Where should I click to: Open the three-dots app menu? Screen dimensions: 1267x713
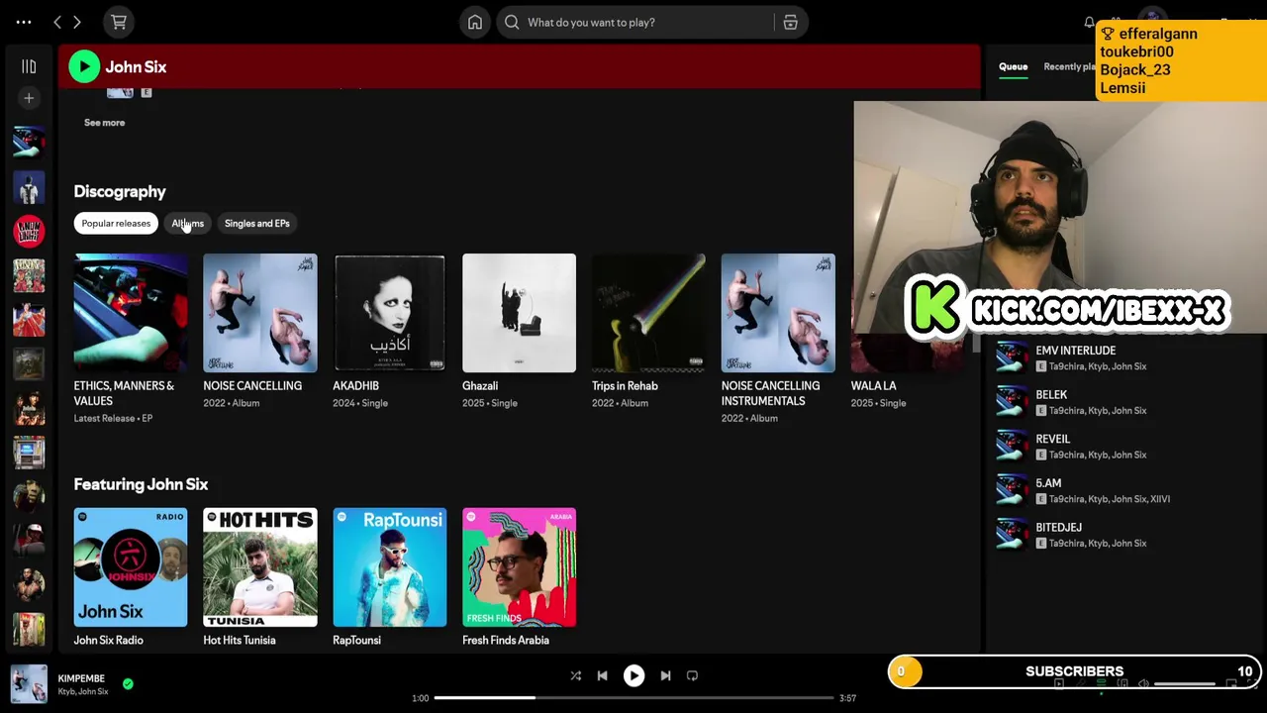pos(24,22)
